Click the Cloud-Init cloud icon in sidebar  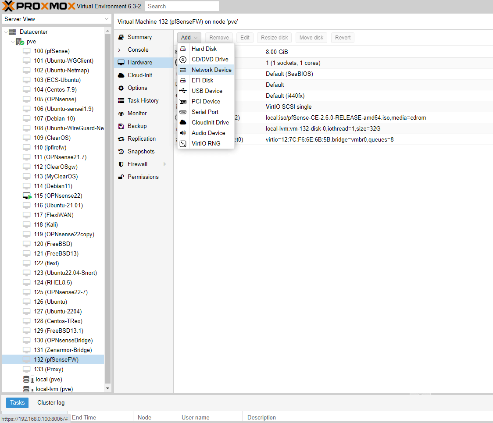121,75
